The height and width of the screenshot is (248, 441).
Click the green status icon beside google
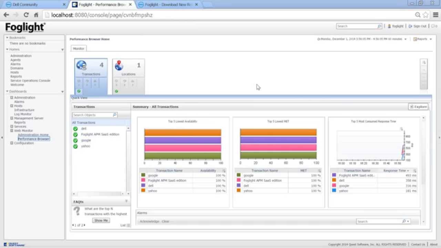click(75, 141)
